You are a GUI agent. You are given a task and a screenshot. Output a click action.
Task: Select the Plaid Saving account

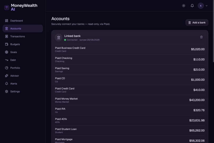click(x=130, y=70)
